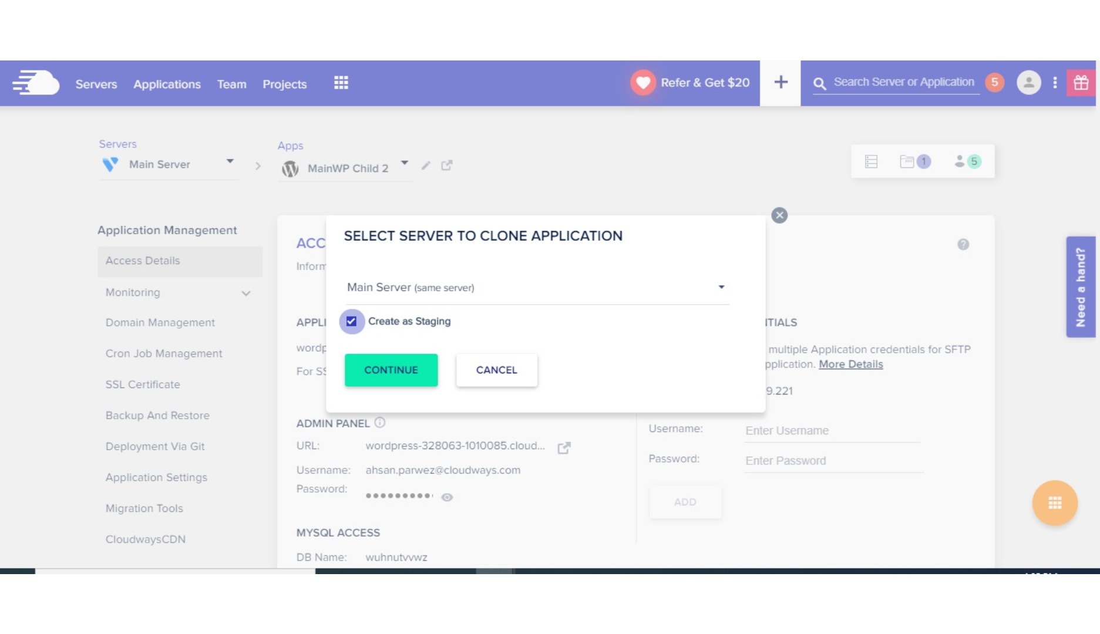This screenshot has width=1100, height=634.
Task: Click the team members icon with badge 5
Action: click(967, 161)
